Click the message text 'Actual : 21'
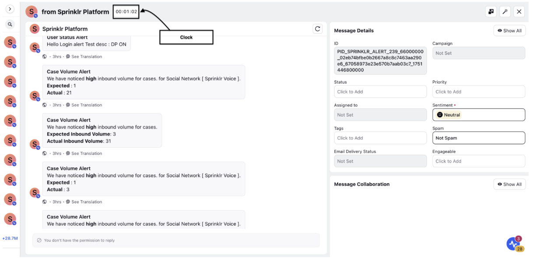This screenshot has height=258, width=533. (60, 93)
